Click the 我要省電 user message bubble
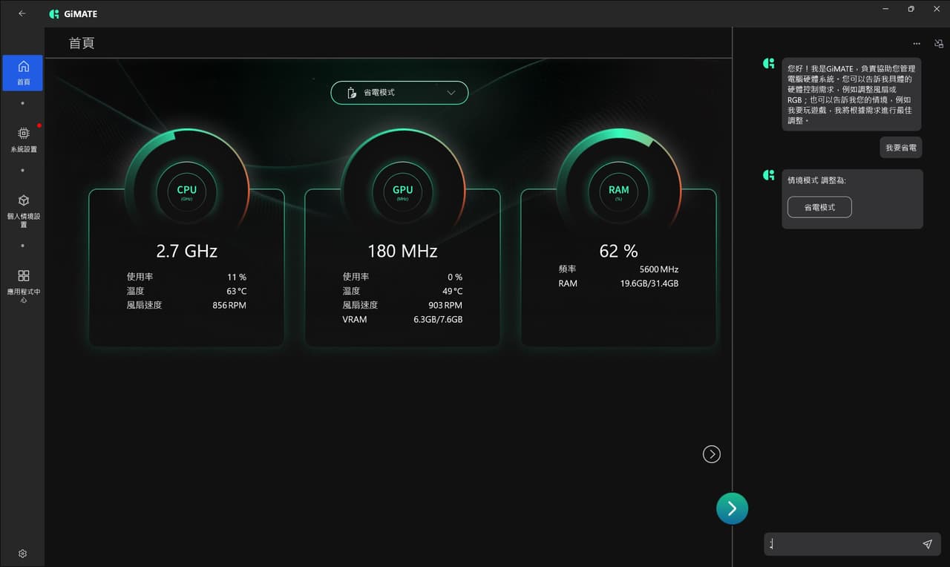Screen dimensions: 950x567 tap(901, 148)
